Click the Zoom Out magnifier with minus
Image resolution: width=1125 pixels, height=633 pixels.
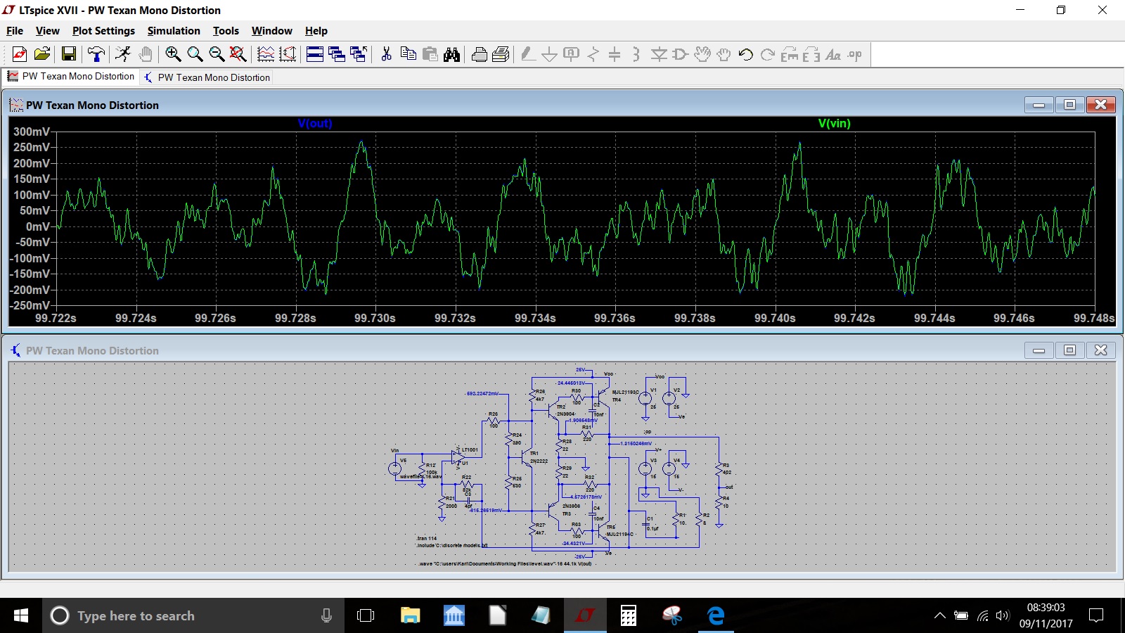[x=217, y=54]
